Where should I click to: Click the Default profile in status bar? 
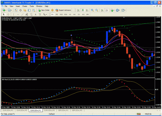click(52, 114)
